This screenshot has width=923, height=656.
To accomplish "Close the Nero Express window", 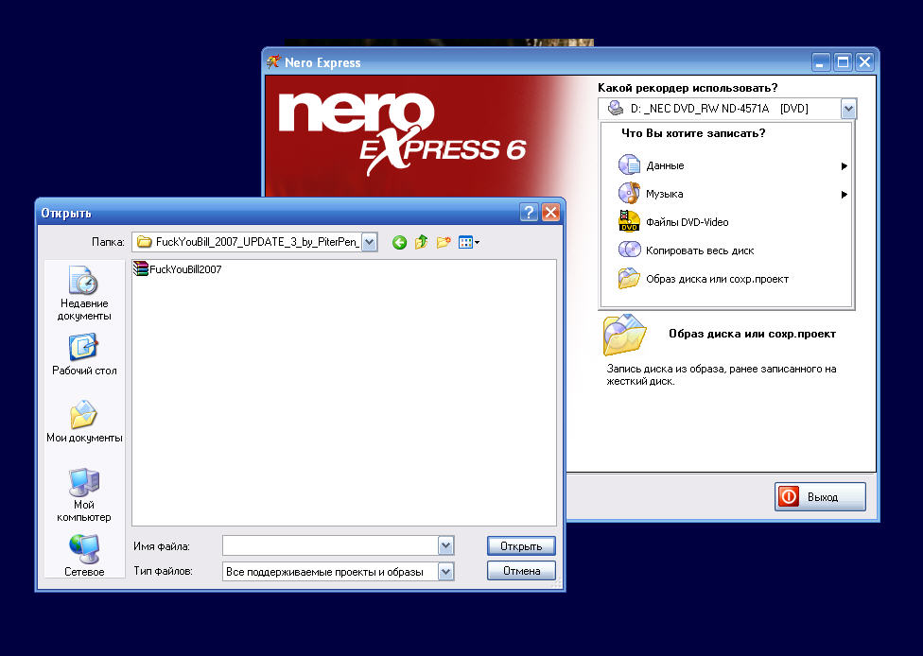I will click(x=864, y=61).
